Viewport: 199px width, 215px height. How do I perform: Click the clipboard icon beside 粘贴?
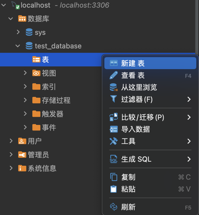(114, 189)
